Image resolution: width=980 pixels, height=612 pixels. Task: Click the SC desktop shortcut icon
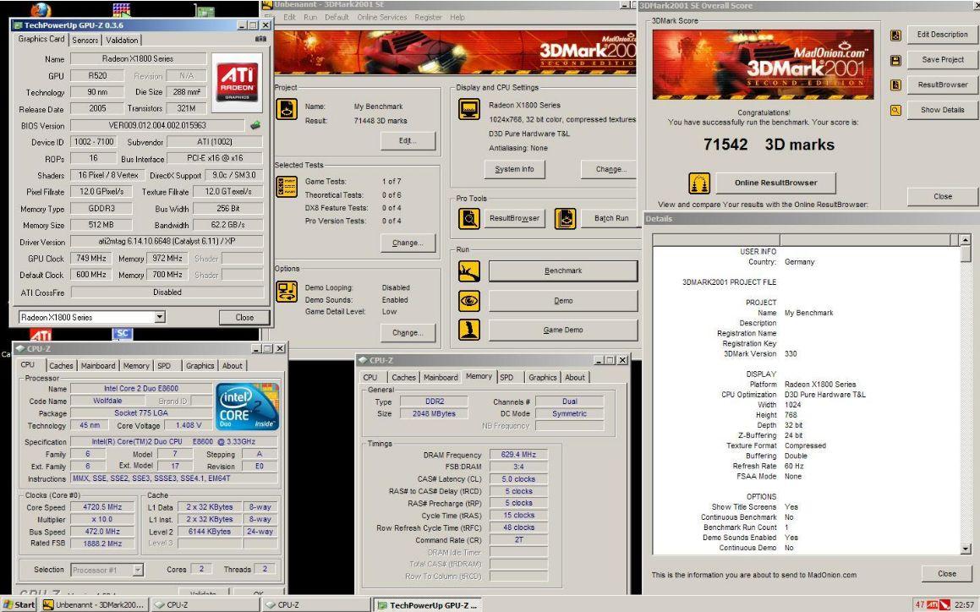123,334
